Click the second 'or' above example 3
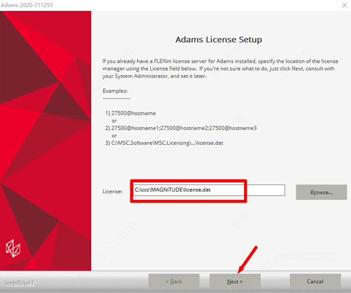 (x=115, y=135)
